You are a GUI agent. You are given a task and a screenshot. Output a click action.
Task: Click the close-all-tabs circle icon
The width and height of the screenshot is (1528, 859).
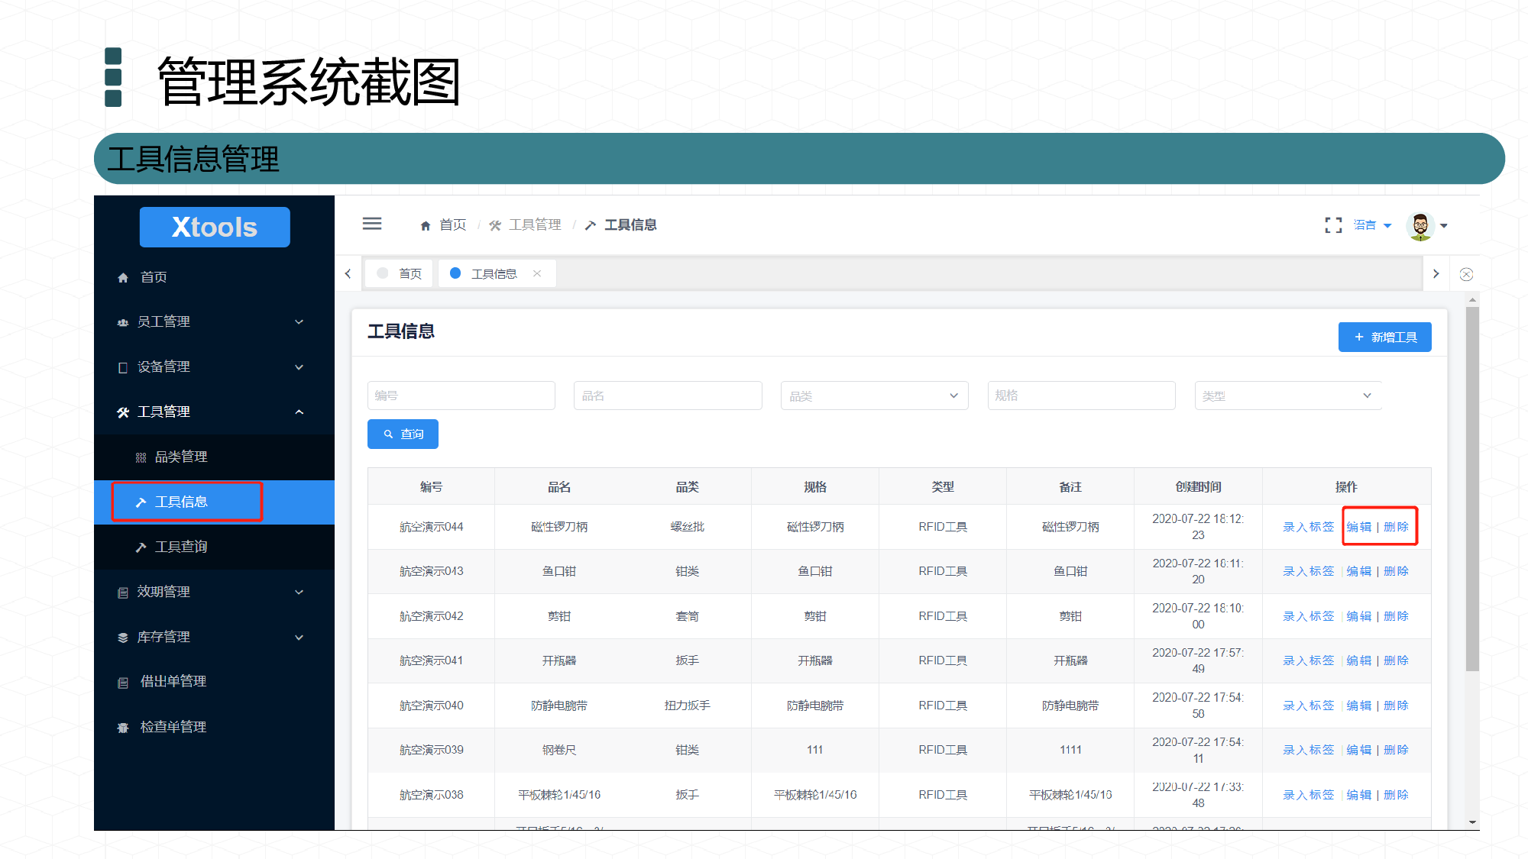click(x=1466, y=274)
